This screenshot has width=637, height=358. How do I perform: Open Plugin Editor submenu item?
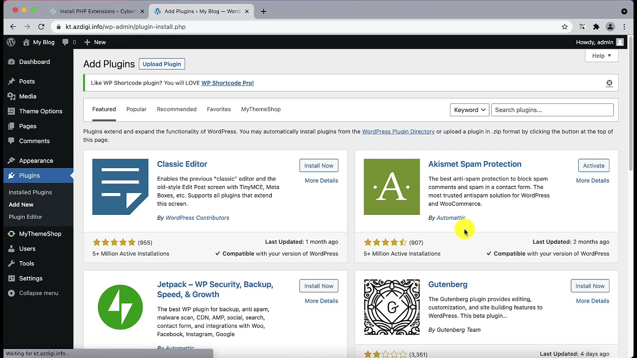tap(25, 217)
